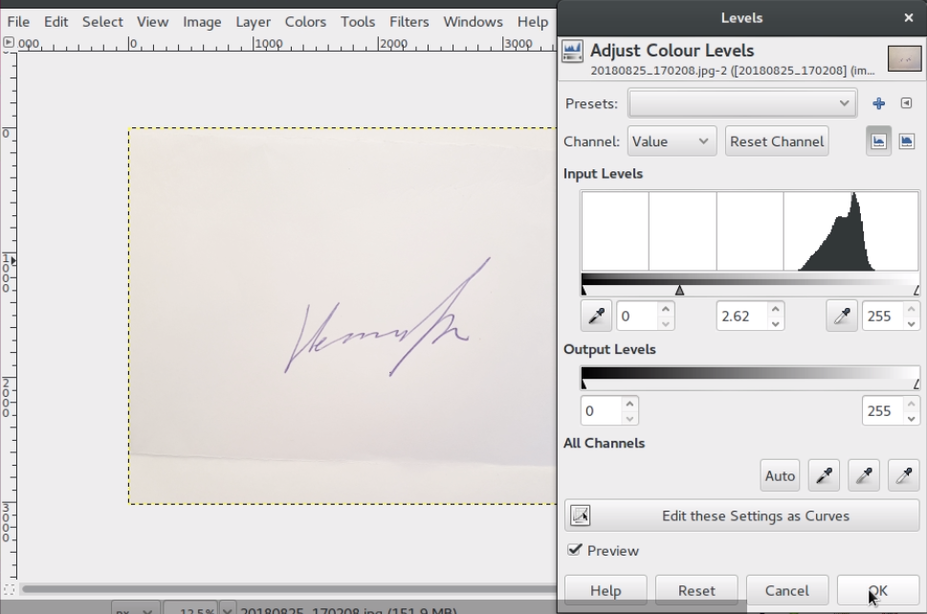Viewport: 927px width, 614px height.
Task: Pick black point for all channels
Action: [824, 475]
